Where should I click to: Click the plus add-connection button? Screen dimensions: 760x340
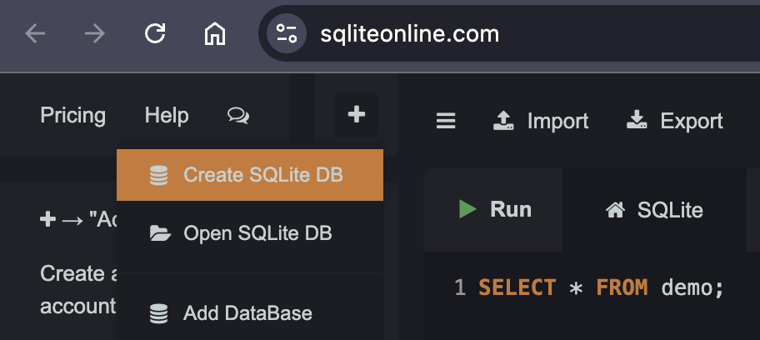pyautogui.click(x=357, y=114)
